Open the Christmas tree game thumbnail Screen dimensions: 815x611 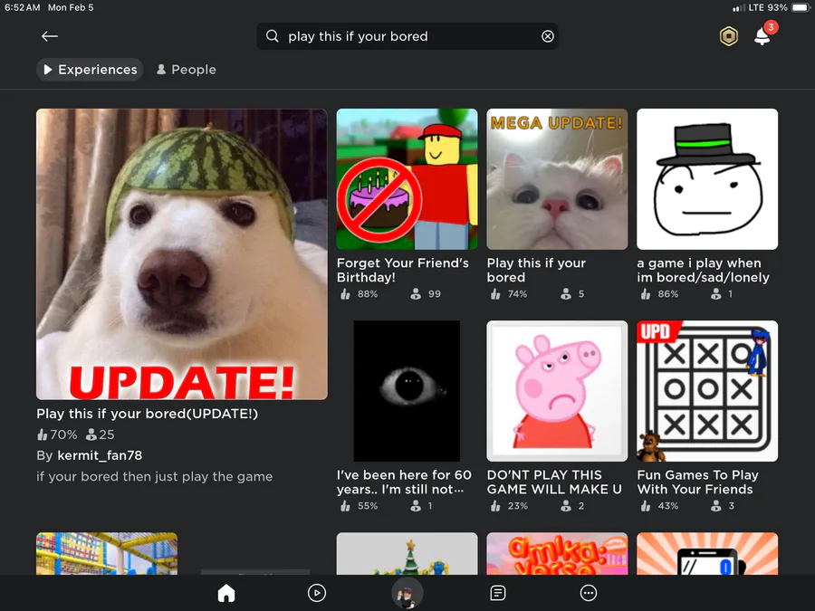tap(407, 553)
